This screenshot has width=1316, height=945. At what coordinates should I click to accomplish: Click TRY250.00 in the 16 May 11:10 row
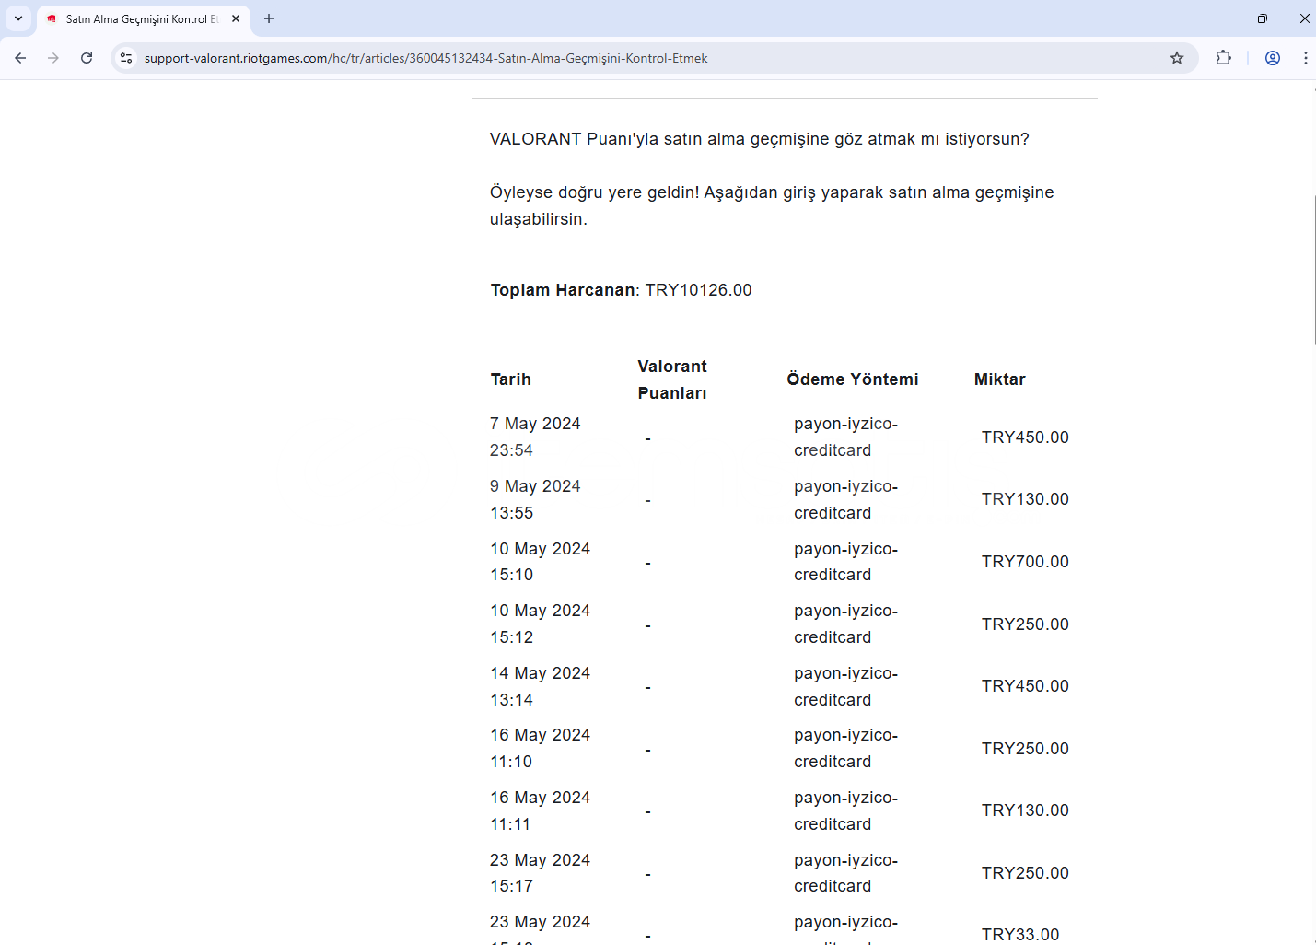click(1025, 749)
